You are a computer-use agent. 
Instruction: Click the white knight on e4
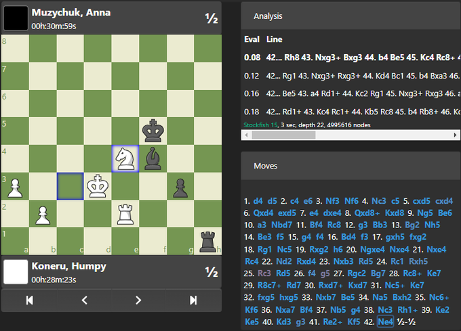click(x=125, y=158)
